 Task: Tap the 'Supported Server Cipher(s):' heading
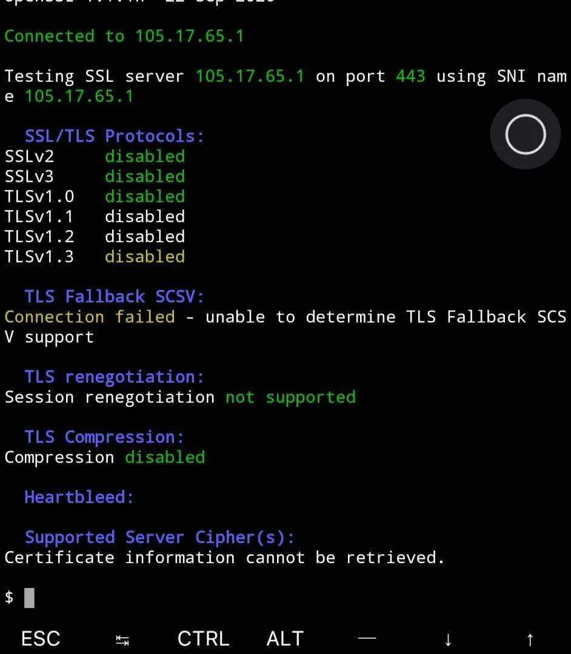point(159,537)
